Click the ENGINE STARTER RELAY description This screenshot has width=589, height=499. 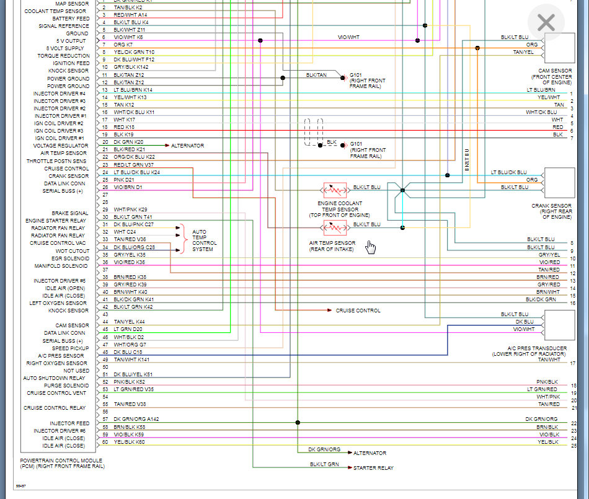(x=56, y=221)
